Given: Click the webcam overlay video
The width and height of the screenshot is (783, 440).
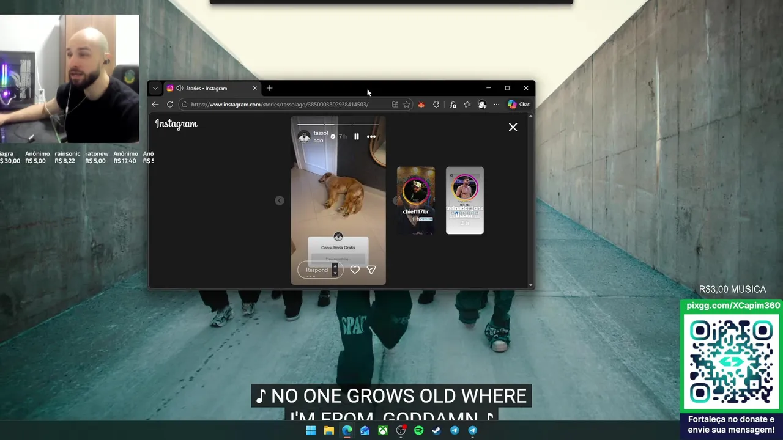Looking at the screenshot, I should click(70, 79).
